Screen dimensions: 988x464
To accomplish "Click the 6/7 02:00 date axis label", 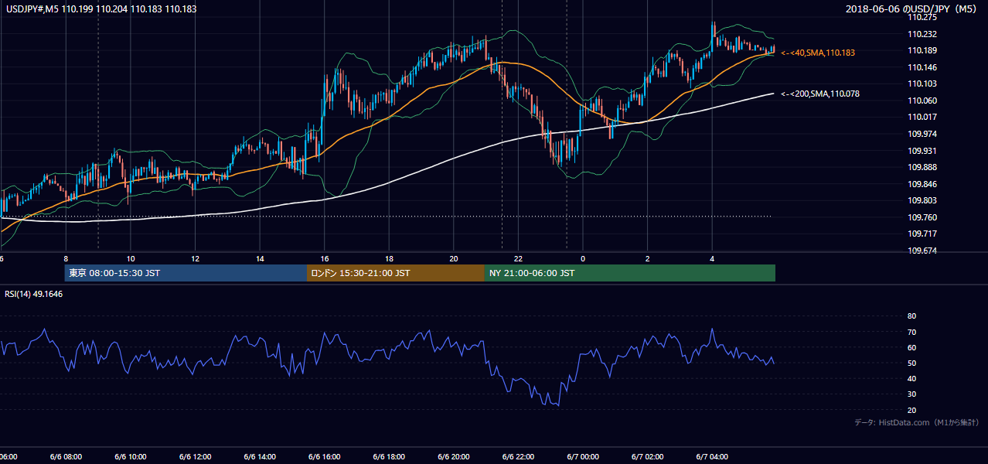I will (x=647, y=457).
